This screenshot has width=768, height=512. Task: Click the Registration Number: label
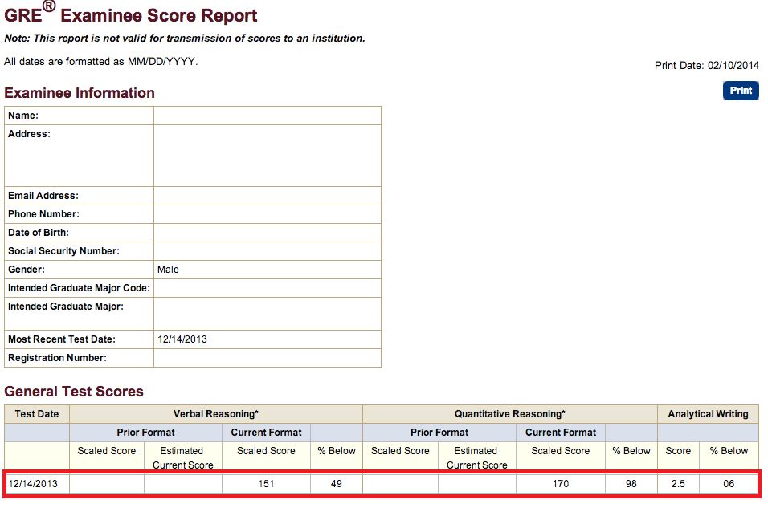pyautogui.click(x=57, y=358)
